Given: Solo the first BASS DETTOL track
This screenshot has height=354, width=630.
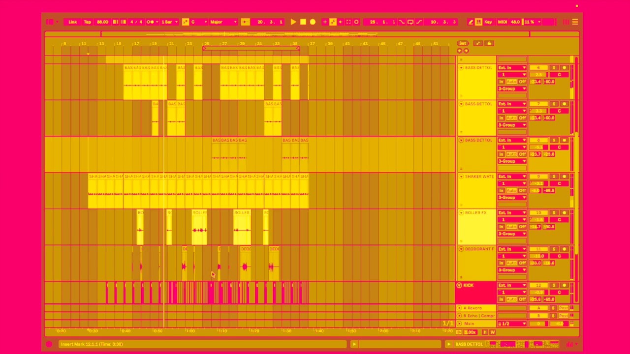Looking at the screenshot, I should [554, 67].
